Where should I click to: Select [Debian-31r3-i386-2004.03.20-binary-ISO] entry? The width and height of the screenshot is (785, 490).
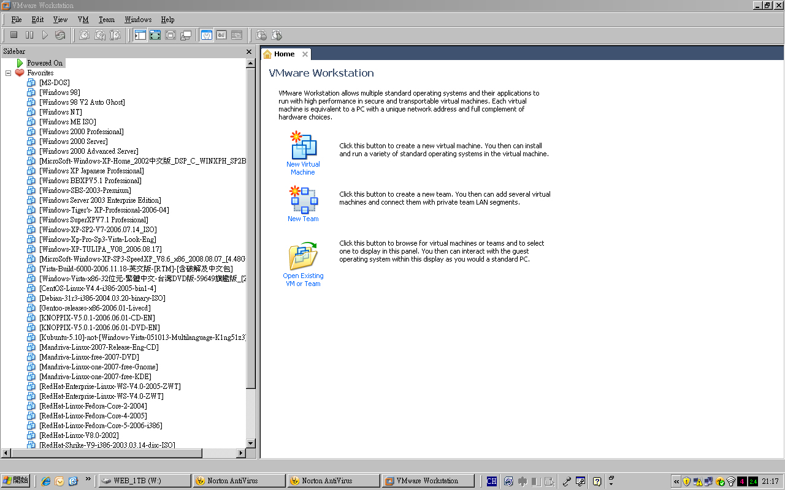tap(102, 298)
